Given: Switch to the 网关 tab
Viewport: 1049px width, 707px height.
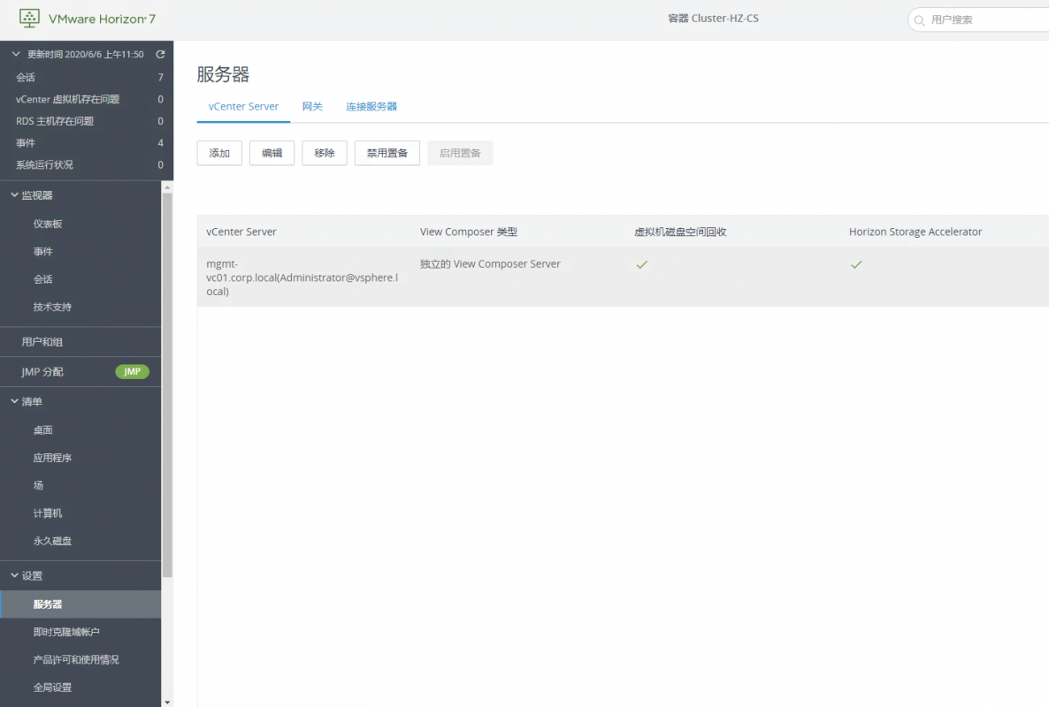Looking at the screenshot, I should pyautogui.click(x=312, y=106).
